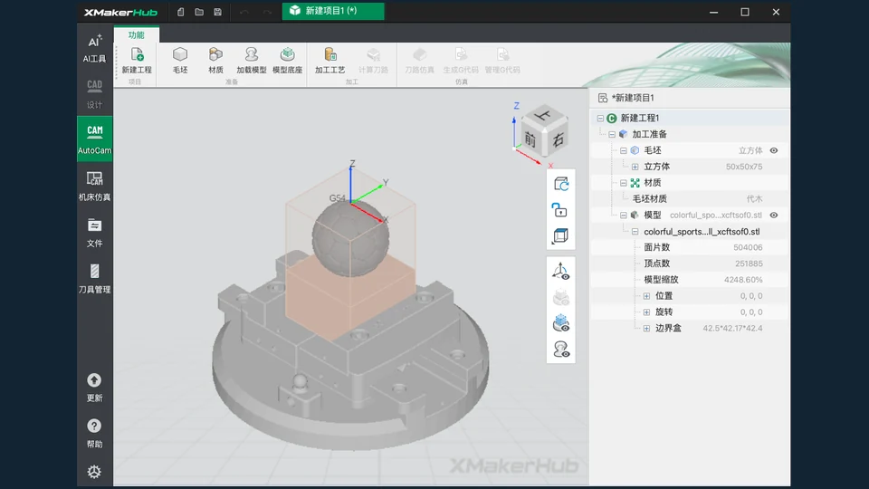869x489 pixels.
Task: Select the 毛坯 stock tool
Action: (x=180, y=61)
